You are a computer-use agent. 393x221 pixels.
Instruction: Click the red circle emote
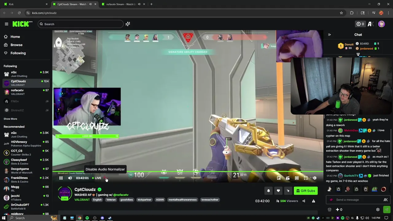383,189
